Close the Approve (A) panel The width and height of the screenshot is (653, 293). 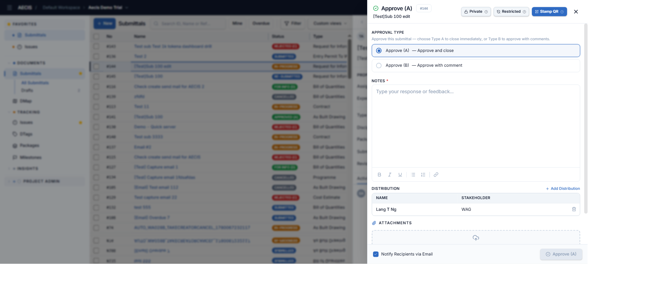(x=576, y=12)
